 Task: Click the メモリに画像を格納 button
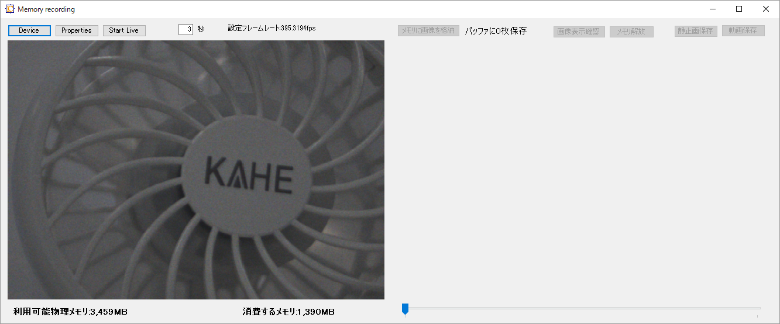point(428,30)
